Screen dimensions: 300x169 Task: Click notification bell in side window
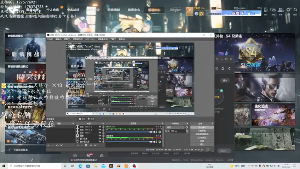pyautogui.click(x=223, y=68)
